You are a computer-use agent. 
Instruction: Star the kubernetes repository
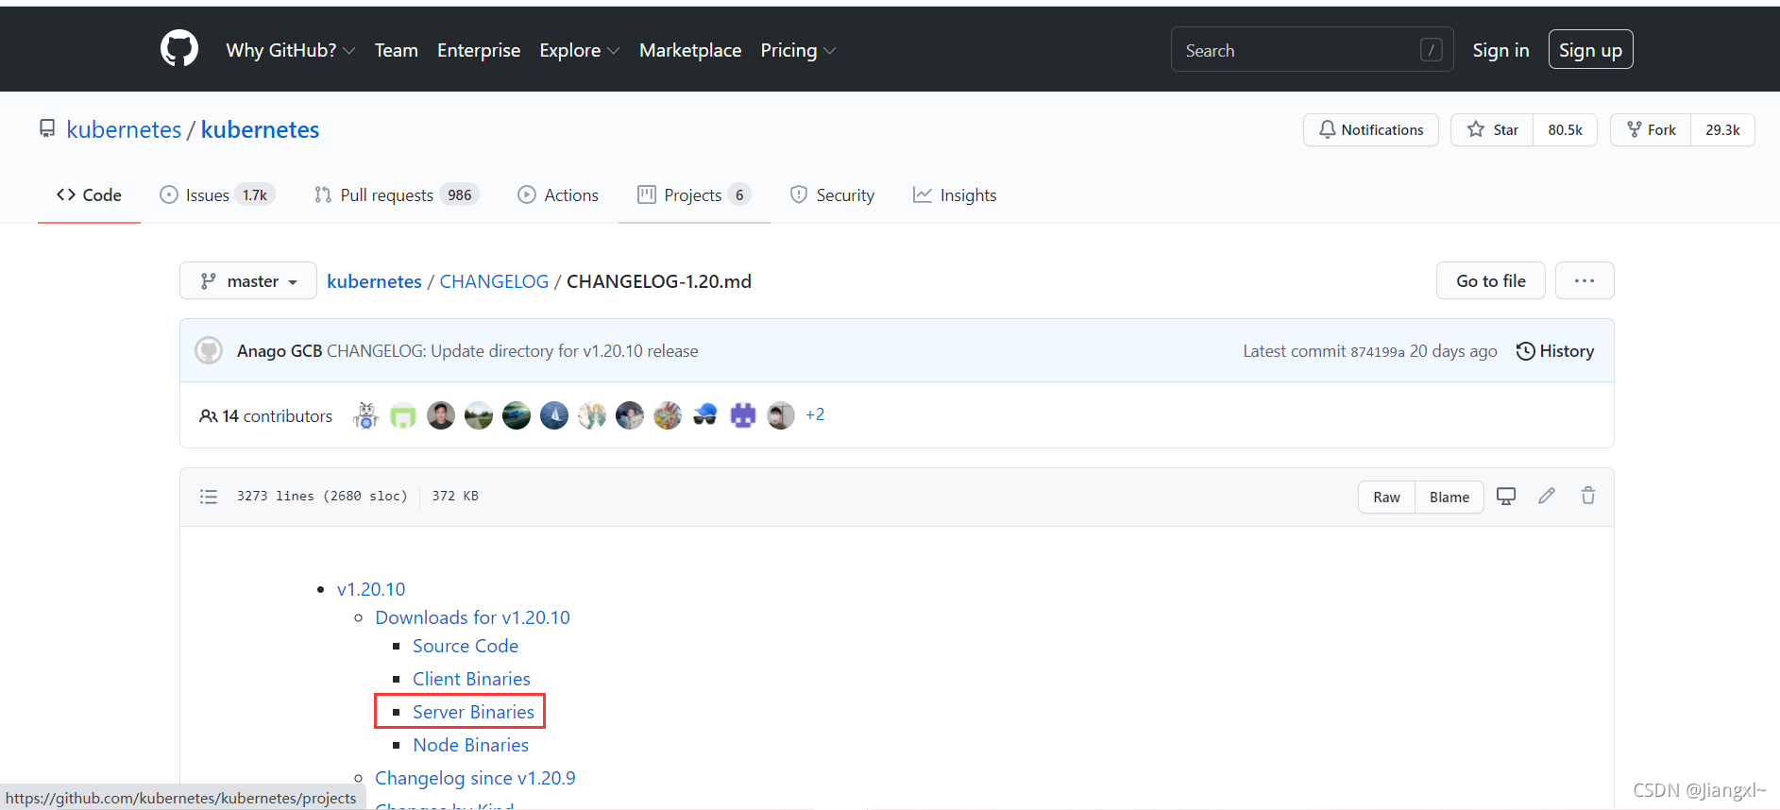[x=1492, y=130]
